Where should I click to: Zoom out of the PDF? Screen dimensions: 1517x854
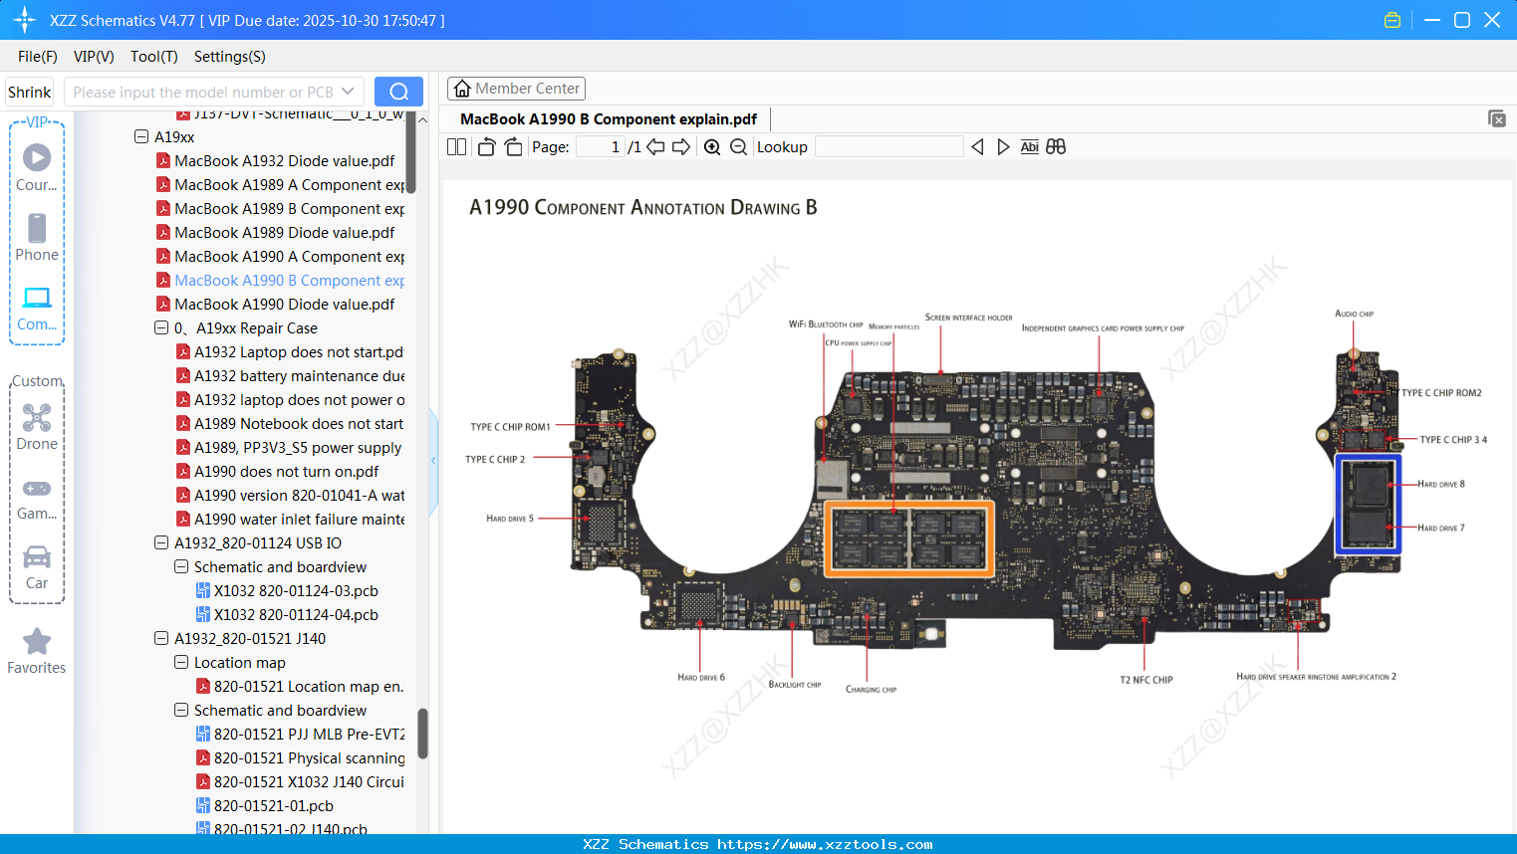(738, 147)
